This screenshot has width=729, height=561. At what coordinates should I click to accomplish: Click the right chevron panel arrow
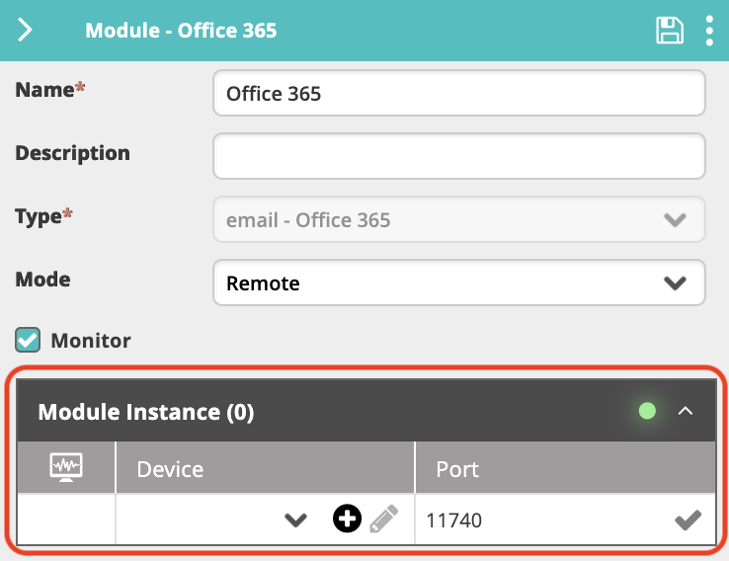[x=25, y=31]
